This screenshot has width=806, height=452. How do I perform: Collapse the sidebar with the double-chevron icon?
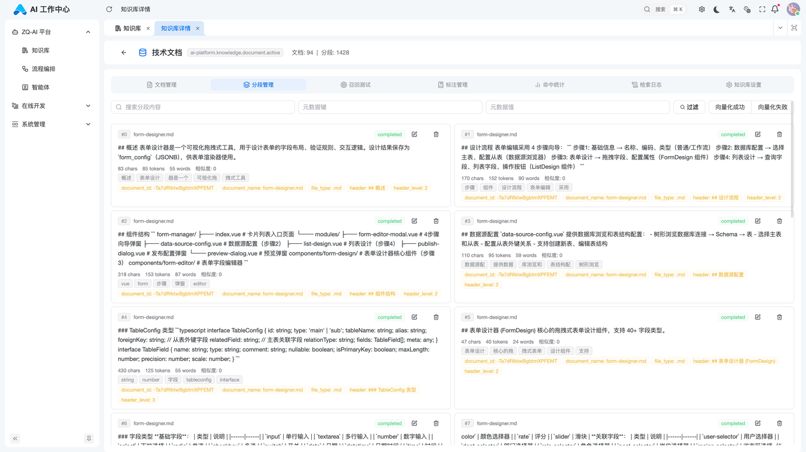click(15, 439)
